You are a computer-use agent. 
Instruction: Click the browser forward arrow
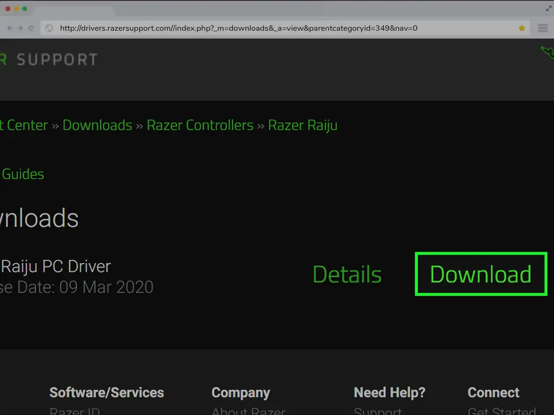pos(20,28)
